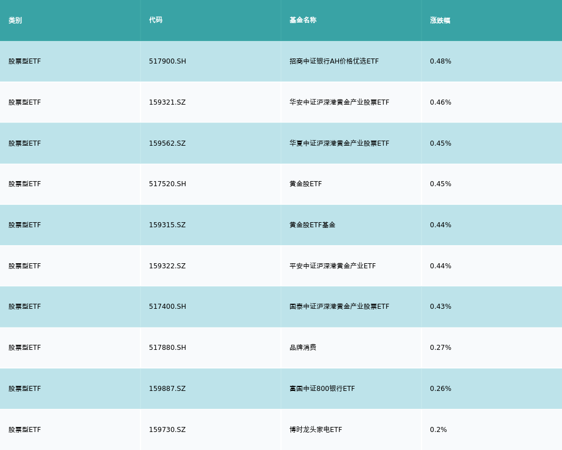
Task: Select fund code 159315.SZ
Action: (167, 225)
